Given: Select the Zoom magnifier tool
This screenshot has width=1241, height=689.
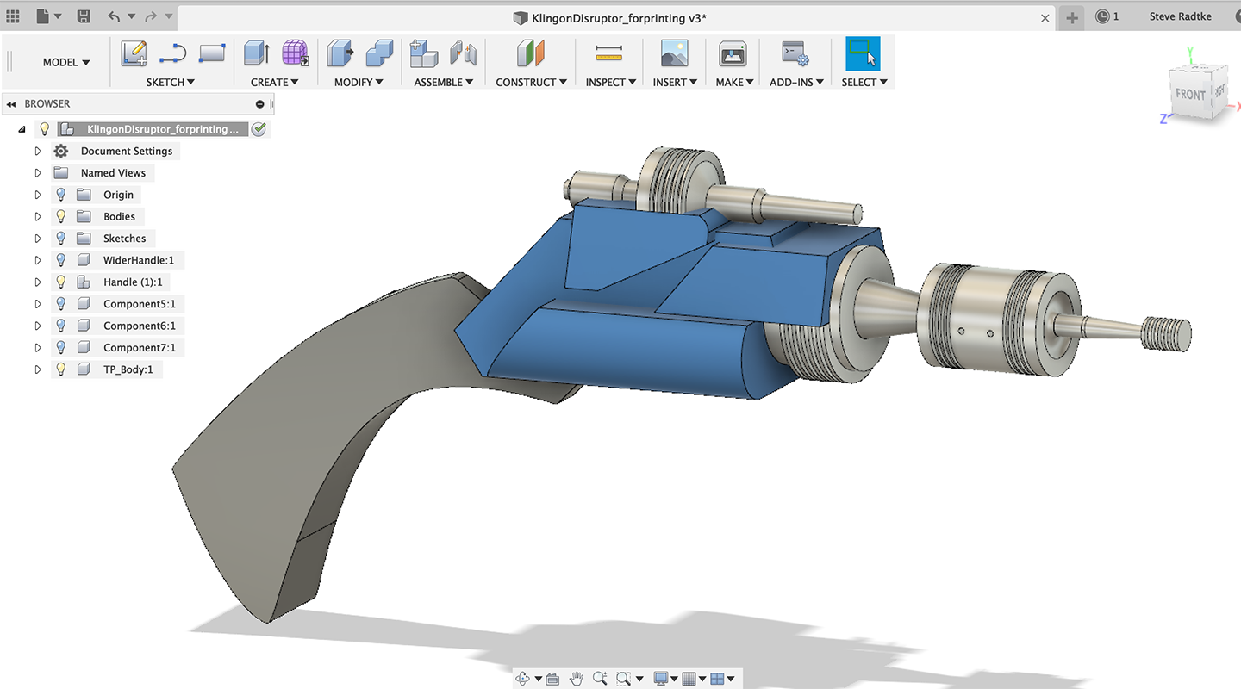Looking at the screenshot, I should (600, 679).
